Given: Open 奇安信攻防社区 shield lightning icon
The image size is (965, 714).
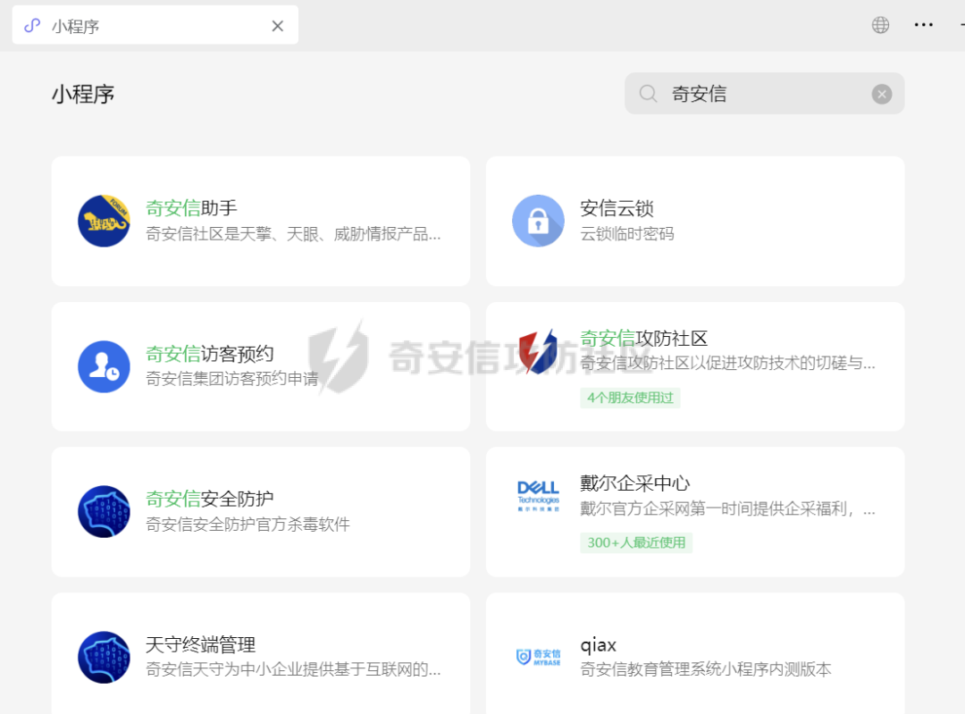Looking at the screenshot, I should [x=538, y=351].
